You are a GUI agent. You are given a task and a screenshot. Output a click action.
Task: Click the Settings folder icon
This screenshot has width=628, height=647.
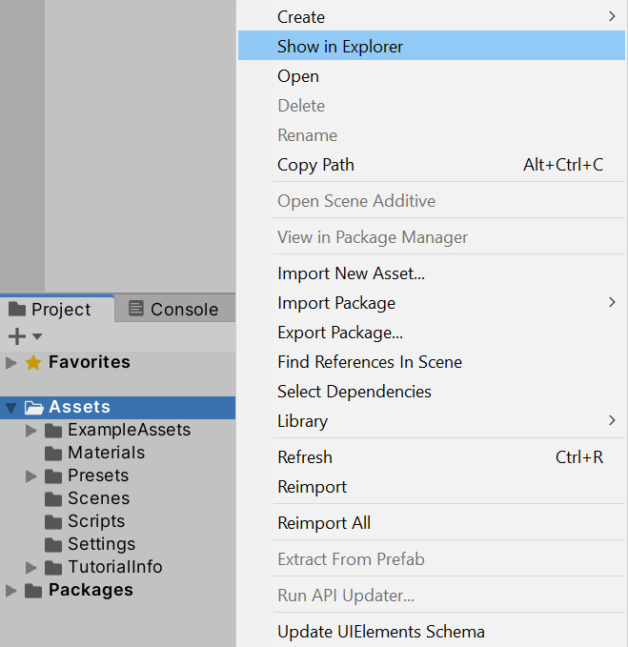pos(53,544)
